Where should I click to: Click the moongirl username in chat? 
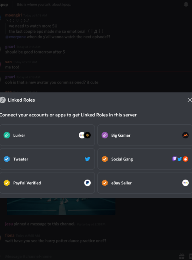(14, 15)
